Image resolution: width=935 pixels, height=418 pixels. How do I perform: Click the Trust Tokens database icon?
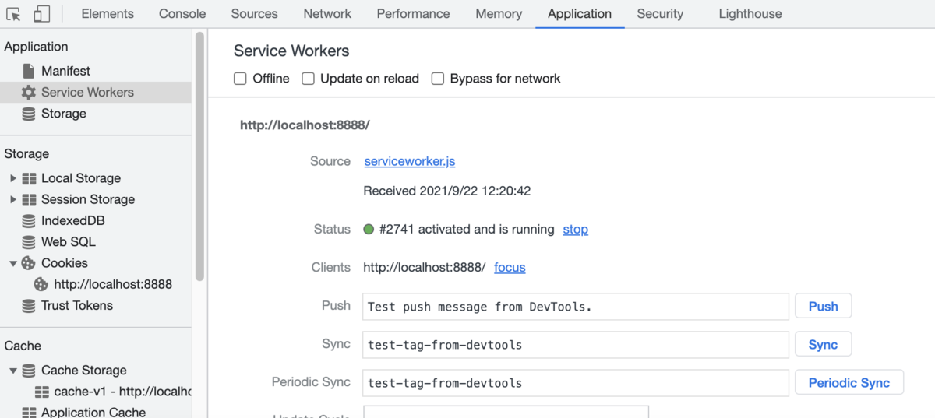click(29, 306)
